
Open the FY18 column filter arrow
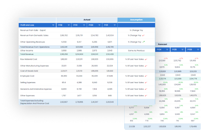coord(69,25)
